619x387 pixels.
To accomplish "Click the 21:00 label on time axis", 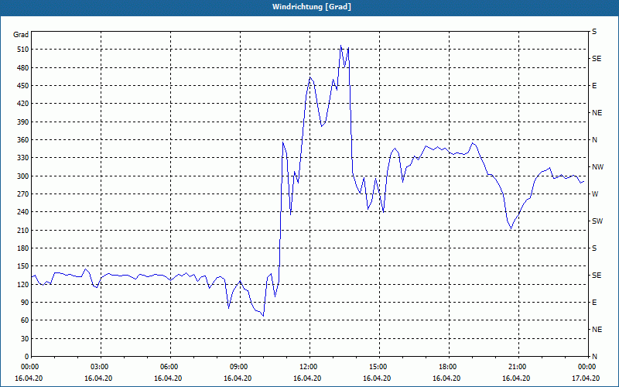I will click(x=518, y=367).
